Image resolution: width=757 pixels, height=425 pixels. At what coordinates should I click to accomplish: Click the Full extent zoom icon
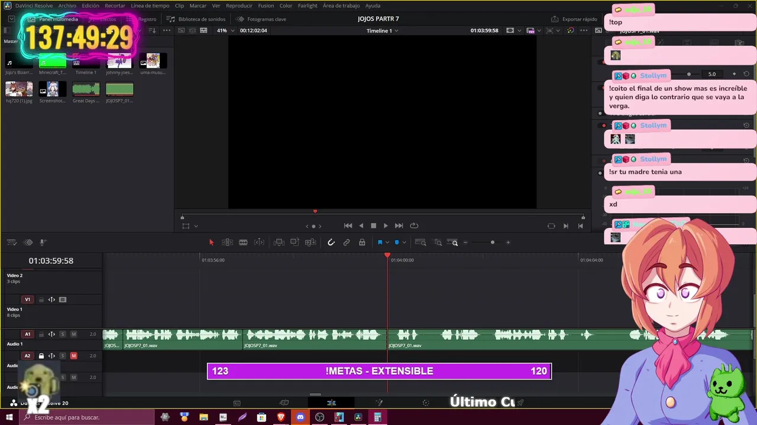pos(420,243)
